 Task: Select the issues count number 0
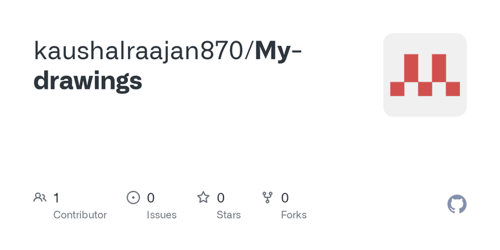pyautogui.click(x=151, y=197)
